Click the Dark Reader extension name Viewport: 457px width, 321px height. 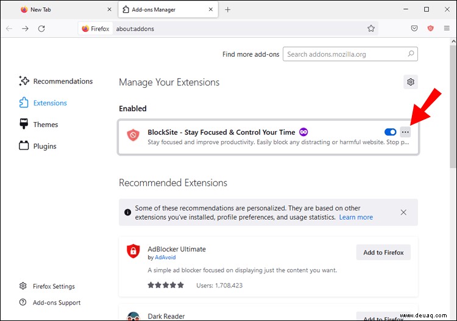tap(166, 316)
